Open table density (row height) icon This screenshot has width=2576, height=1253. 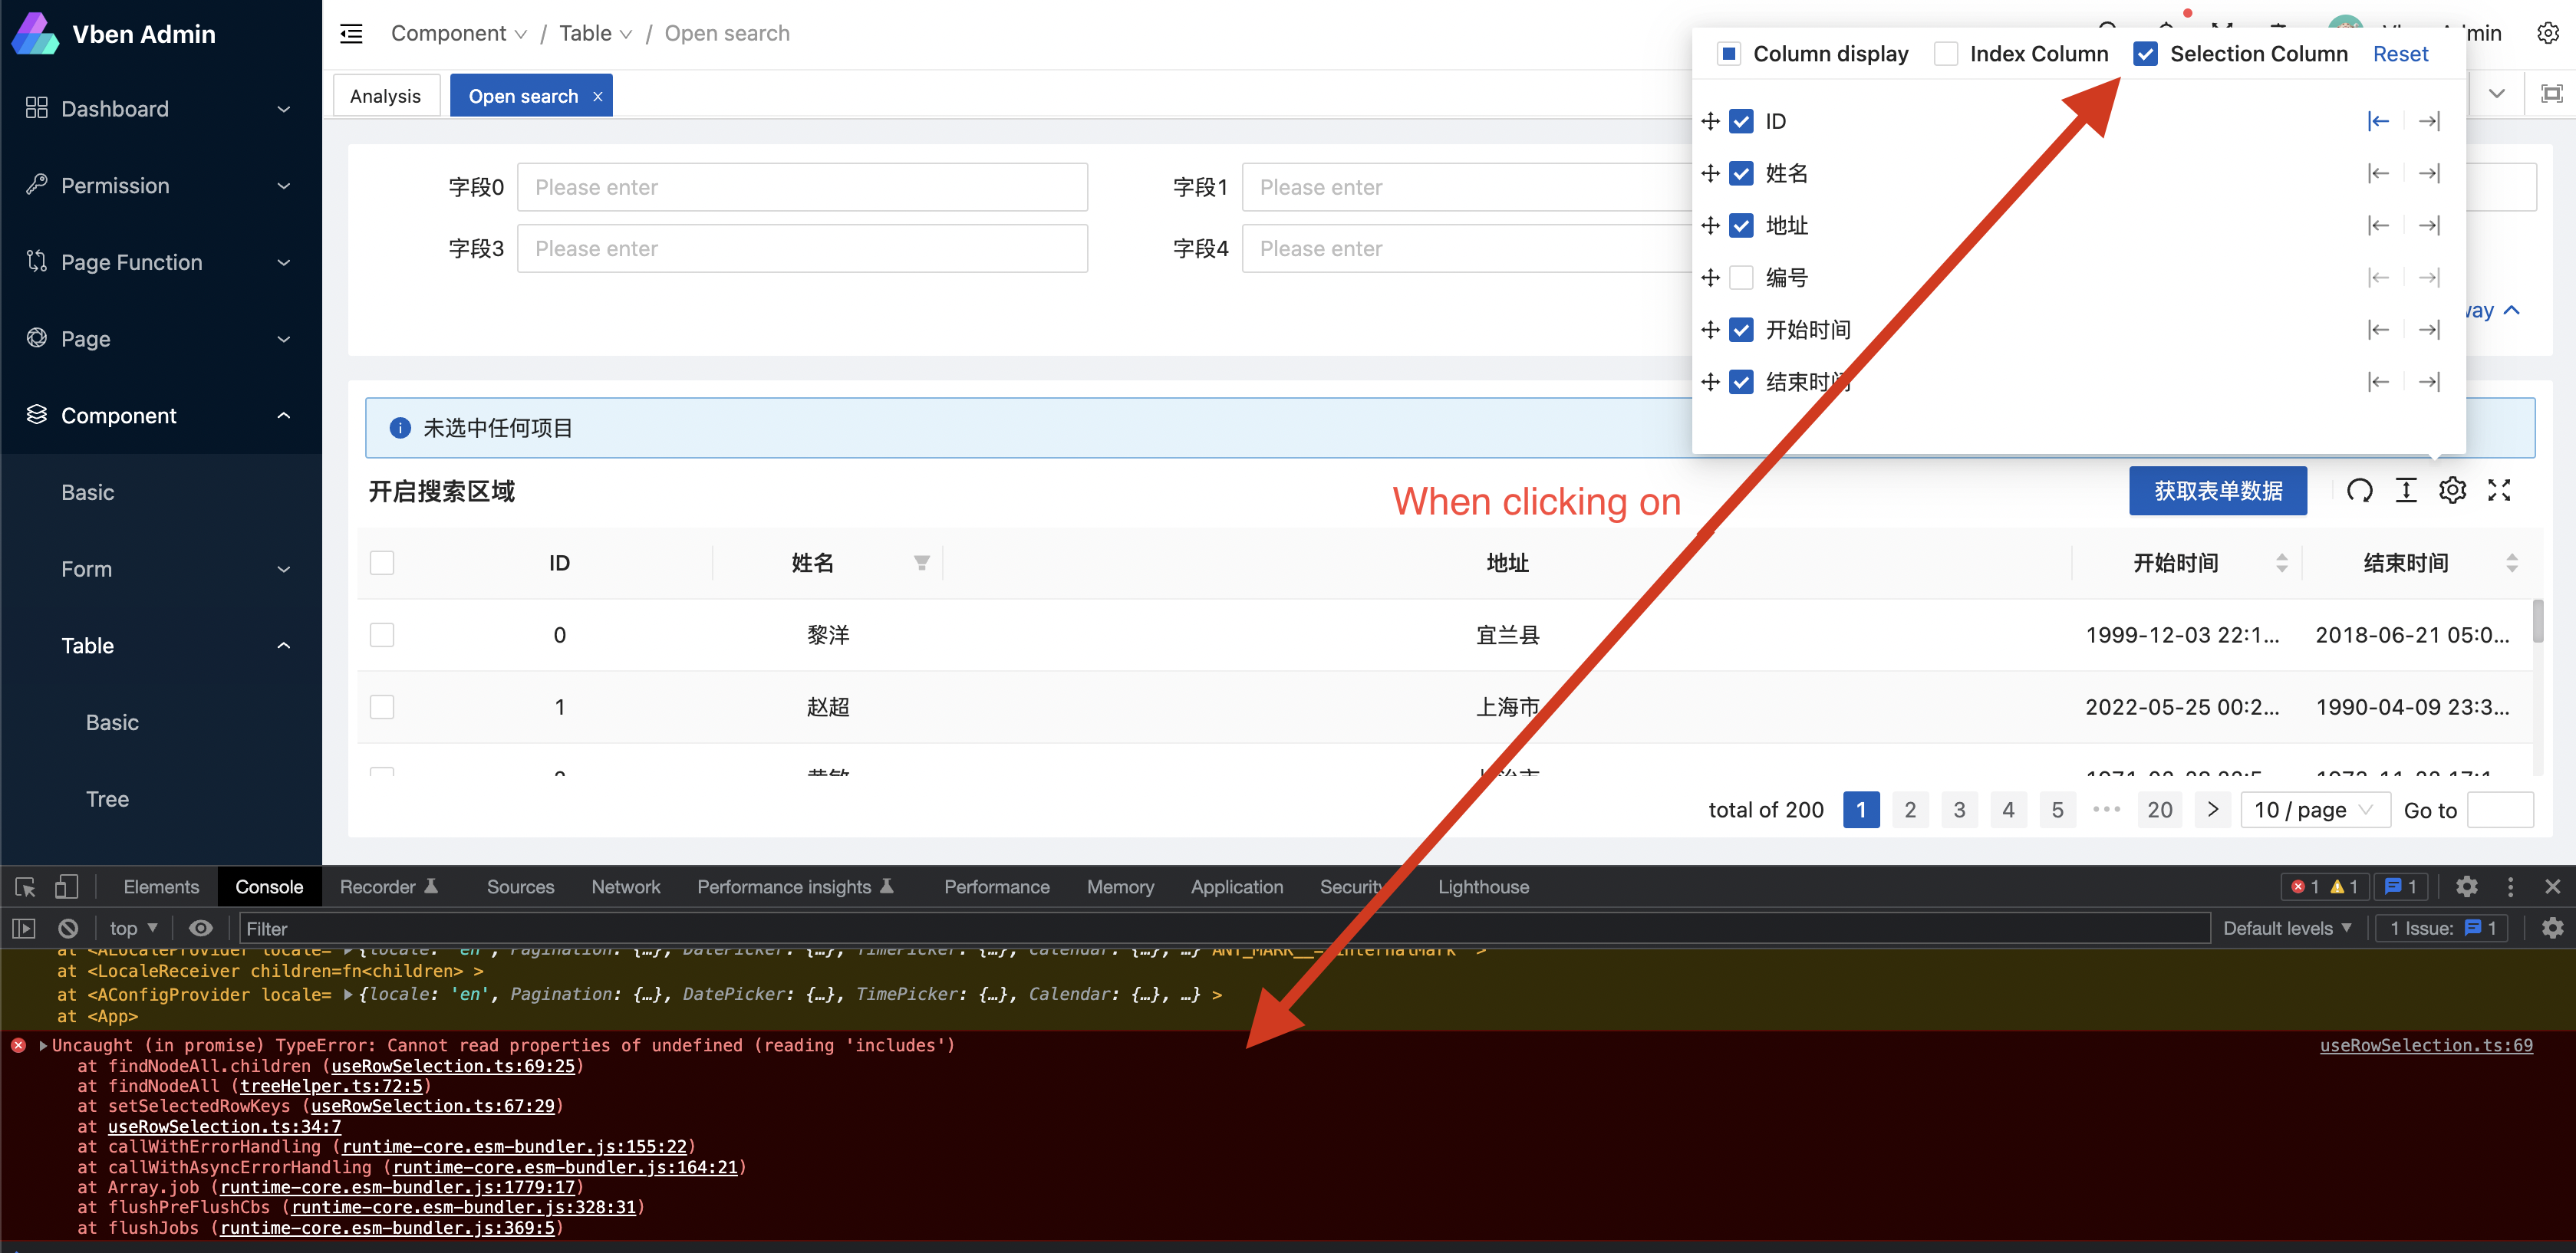(x=2406, y=490)
